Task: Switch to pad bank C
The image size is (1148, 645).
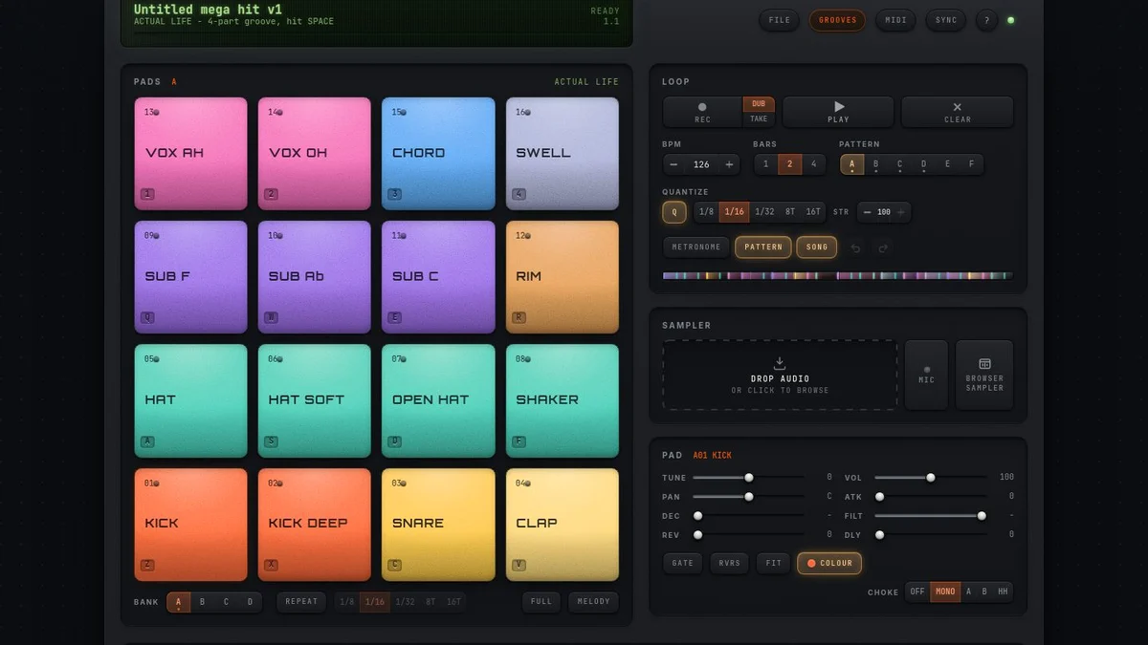Action: [x=226, y=602]
